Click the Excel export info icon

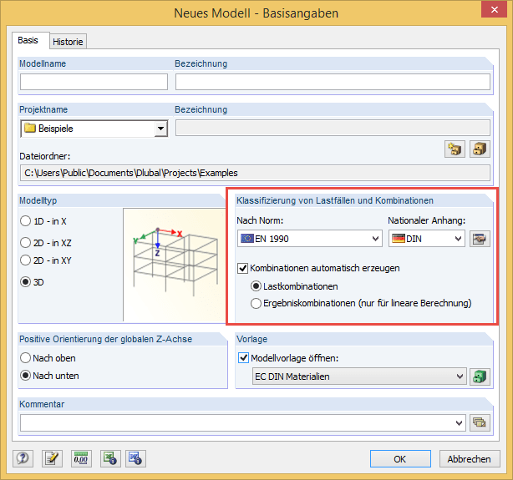[x=110, y=458]
